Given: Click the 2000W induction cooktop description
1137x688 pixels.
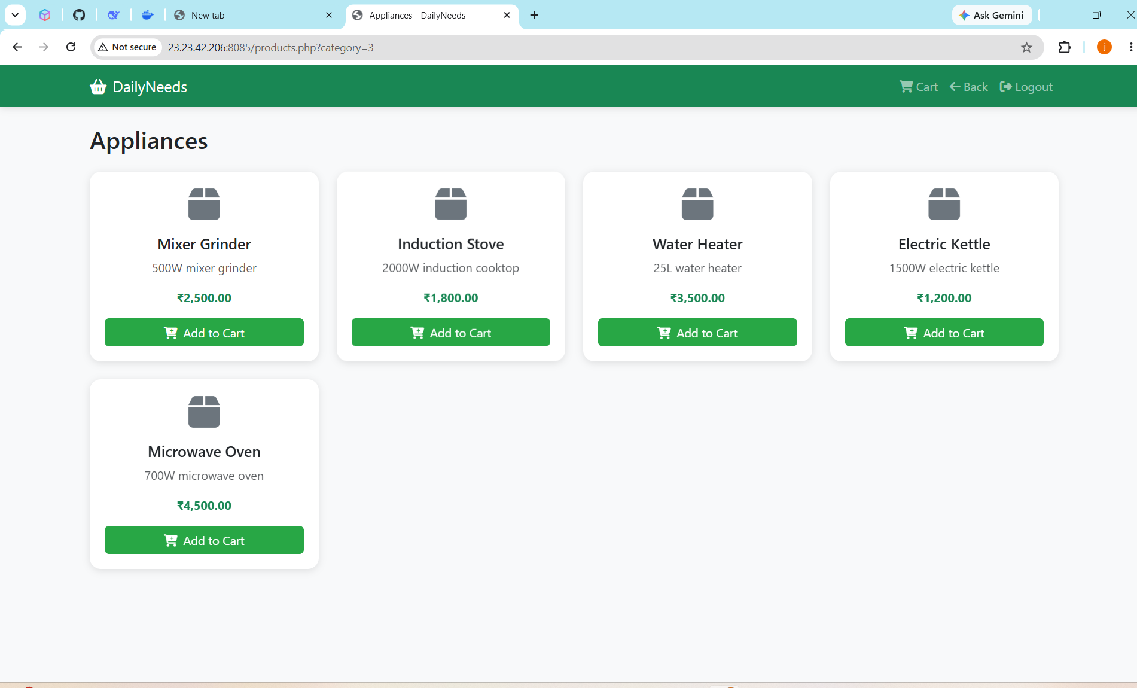Looking at the screenshot, I should pyautogui.click(x=451, y=268).
